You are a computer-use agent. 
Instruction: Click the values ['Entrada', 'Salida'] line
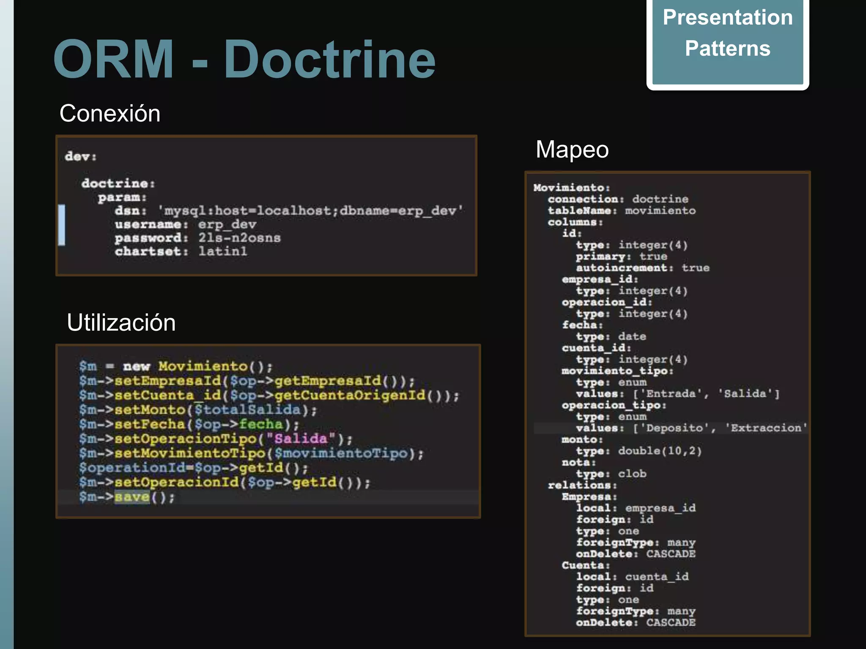click(x=677, y=394)
